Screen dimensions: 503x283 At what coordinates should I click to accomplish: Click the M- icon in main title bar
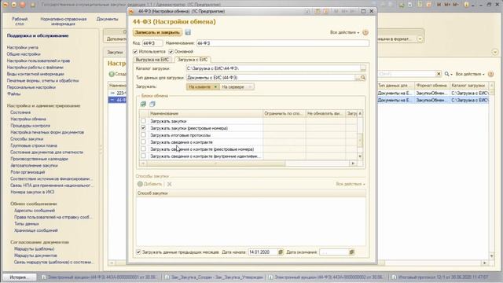(x=456, y=5)
